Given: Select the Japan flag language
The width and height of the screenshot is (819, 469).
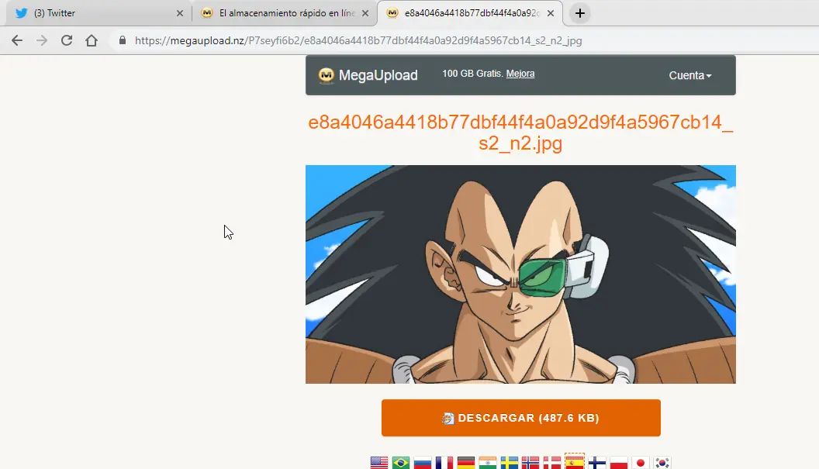Looking at the screenshot, I should tap(641, 463).
